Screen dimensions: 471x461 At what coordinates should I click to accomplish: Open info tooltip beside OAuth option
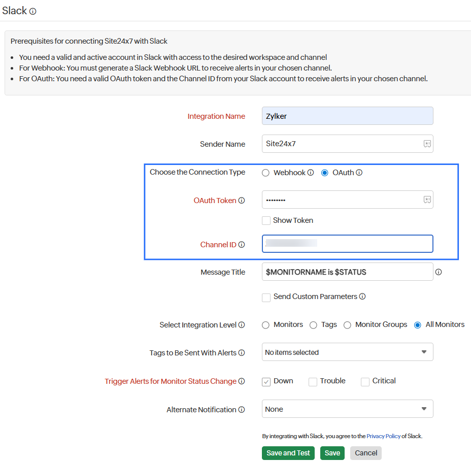(359, 172)
